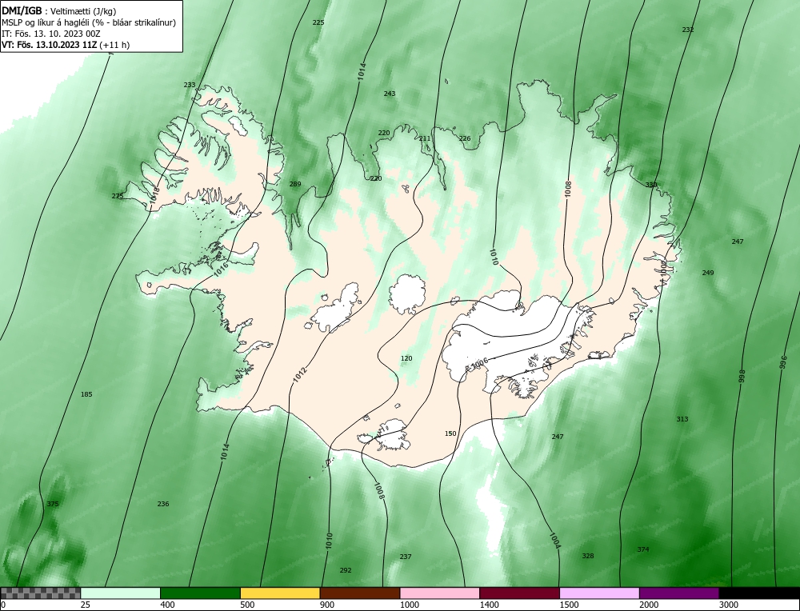Image resolution: width=800 pixels, height=611 pixels.
Task: Click the map value '289'
Action: click(295, 184)
